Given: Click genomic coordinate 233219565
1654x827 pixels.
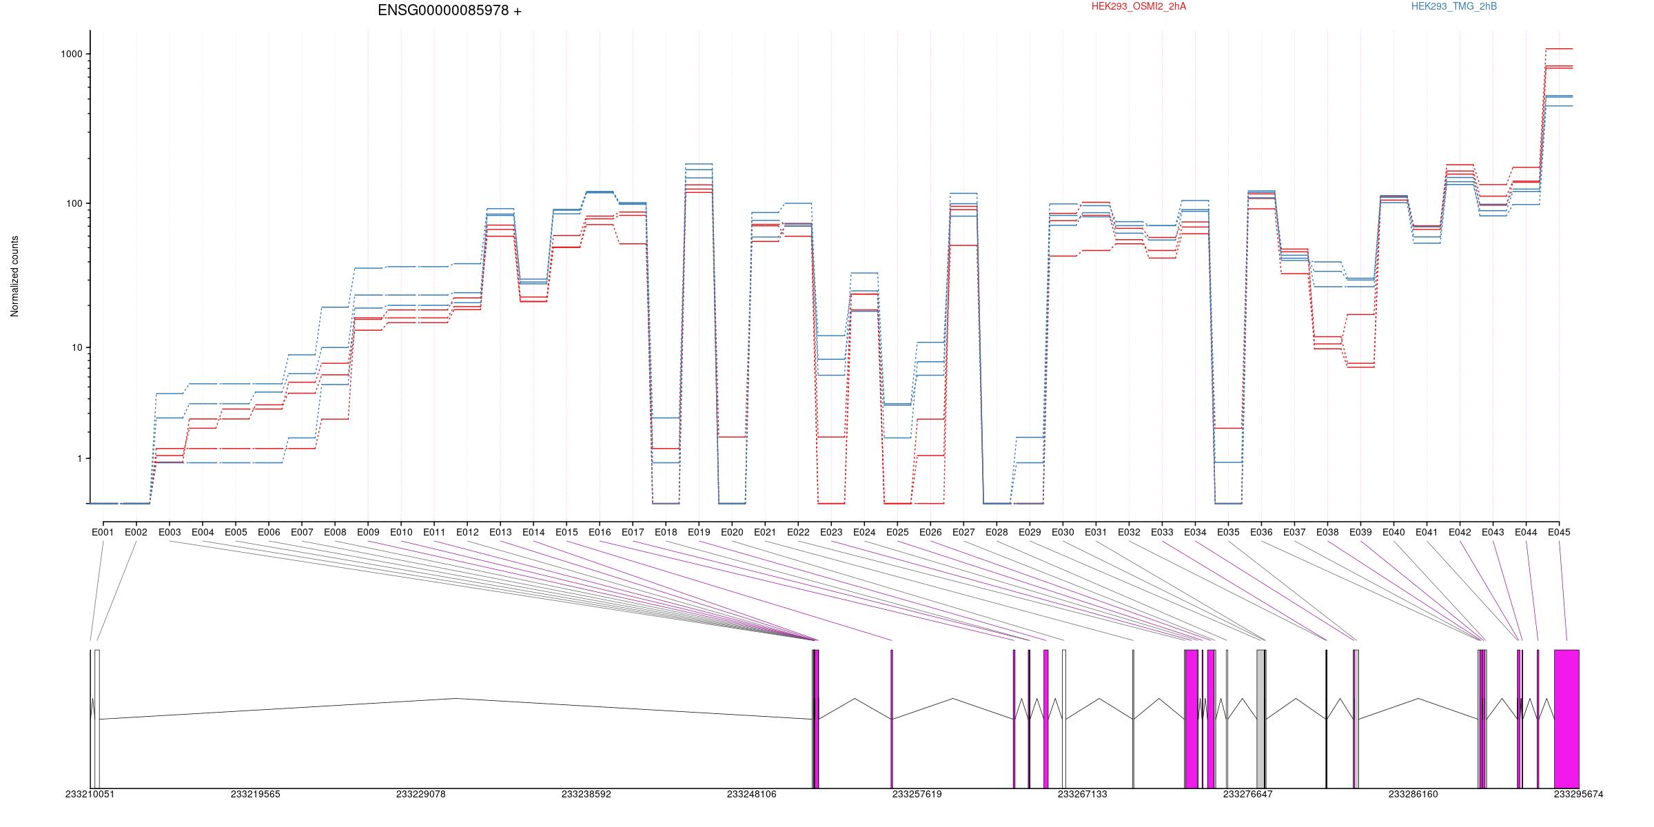Looking at the screenshot, I should (256, 794).
